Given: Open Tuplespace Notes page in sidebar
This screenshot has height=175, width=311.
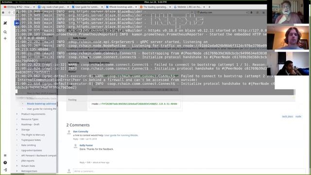Looking at the screenshot, I should [x=31, y=140].
